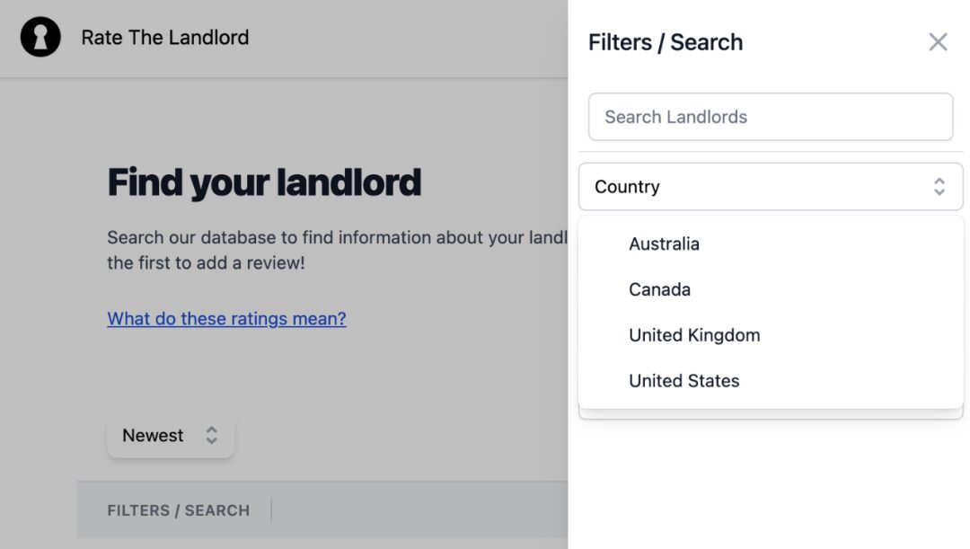970x549 pixels.
Task: Focus the Search Landlords input field
Action: 771,117
